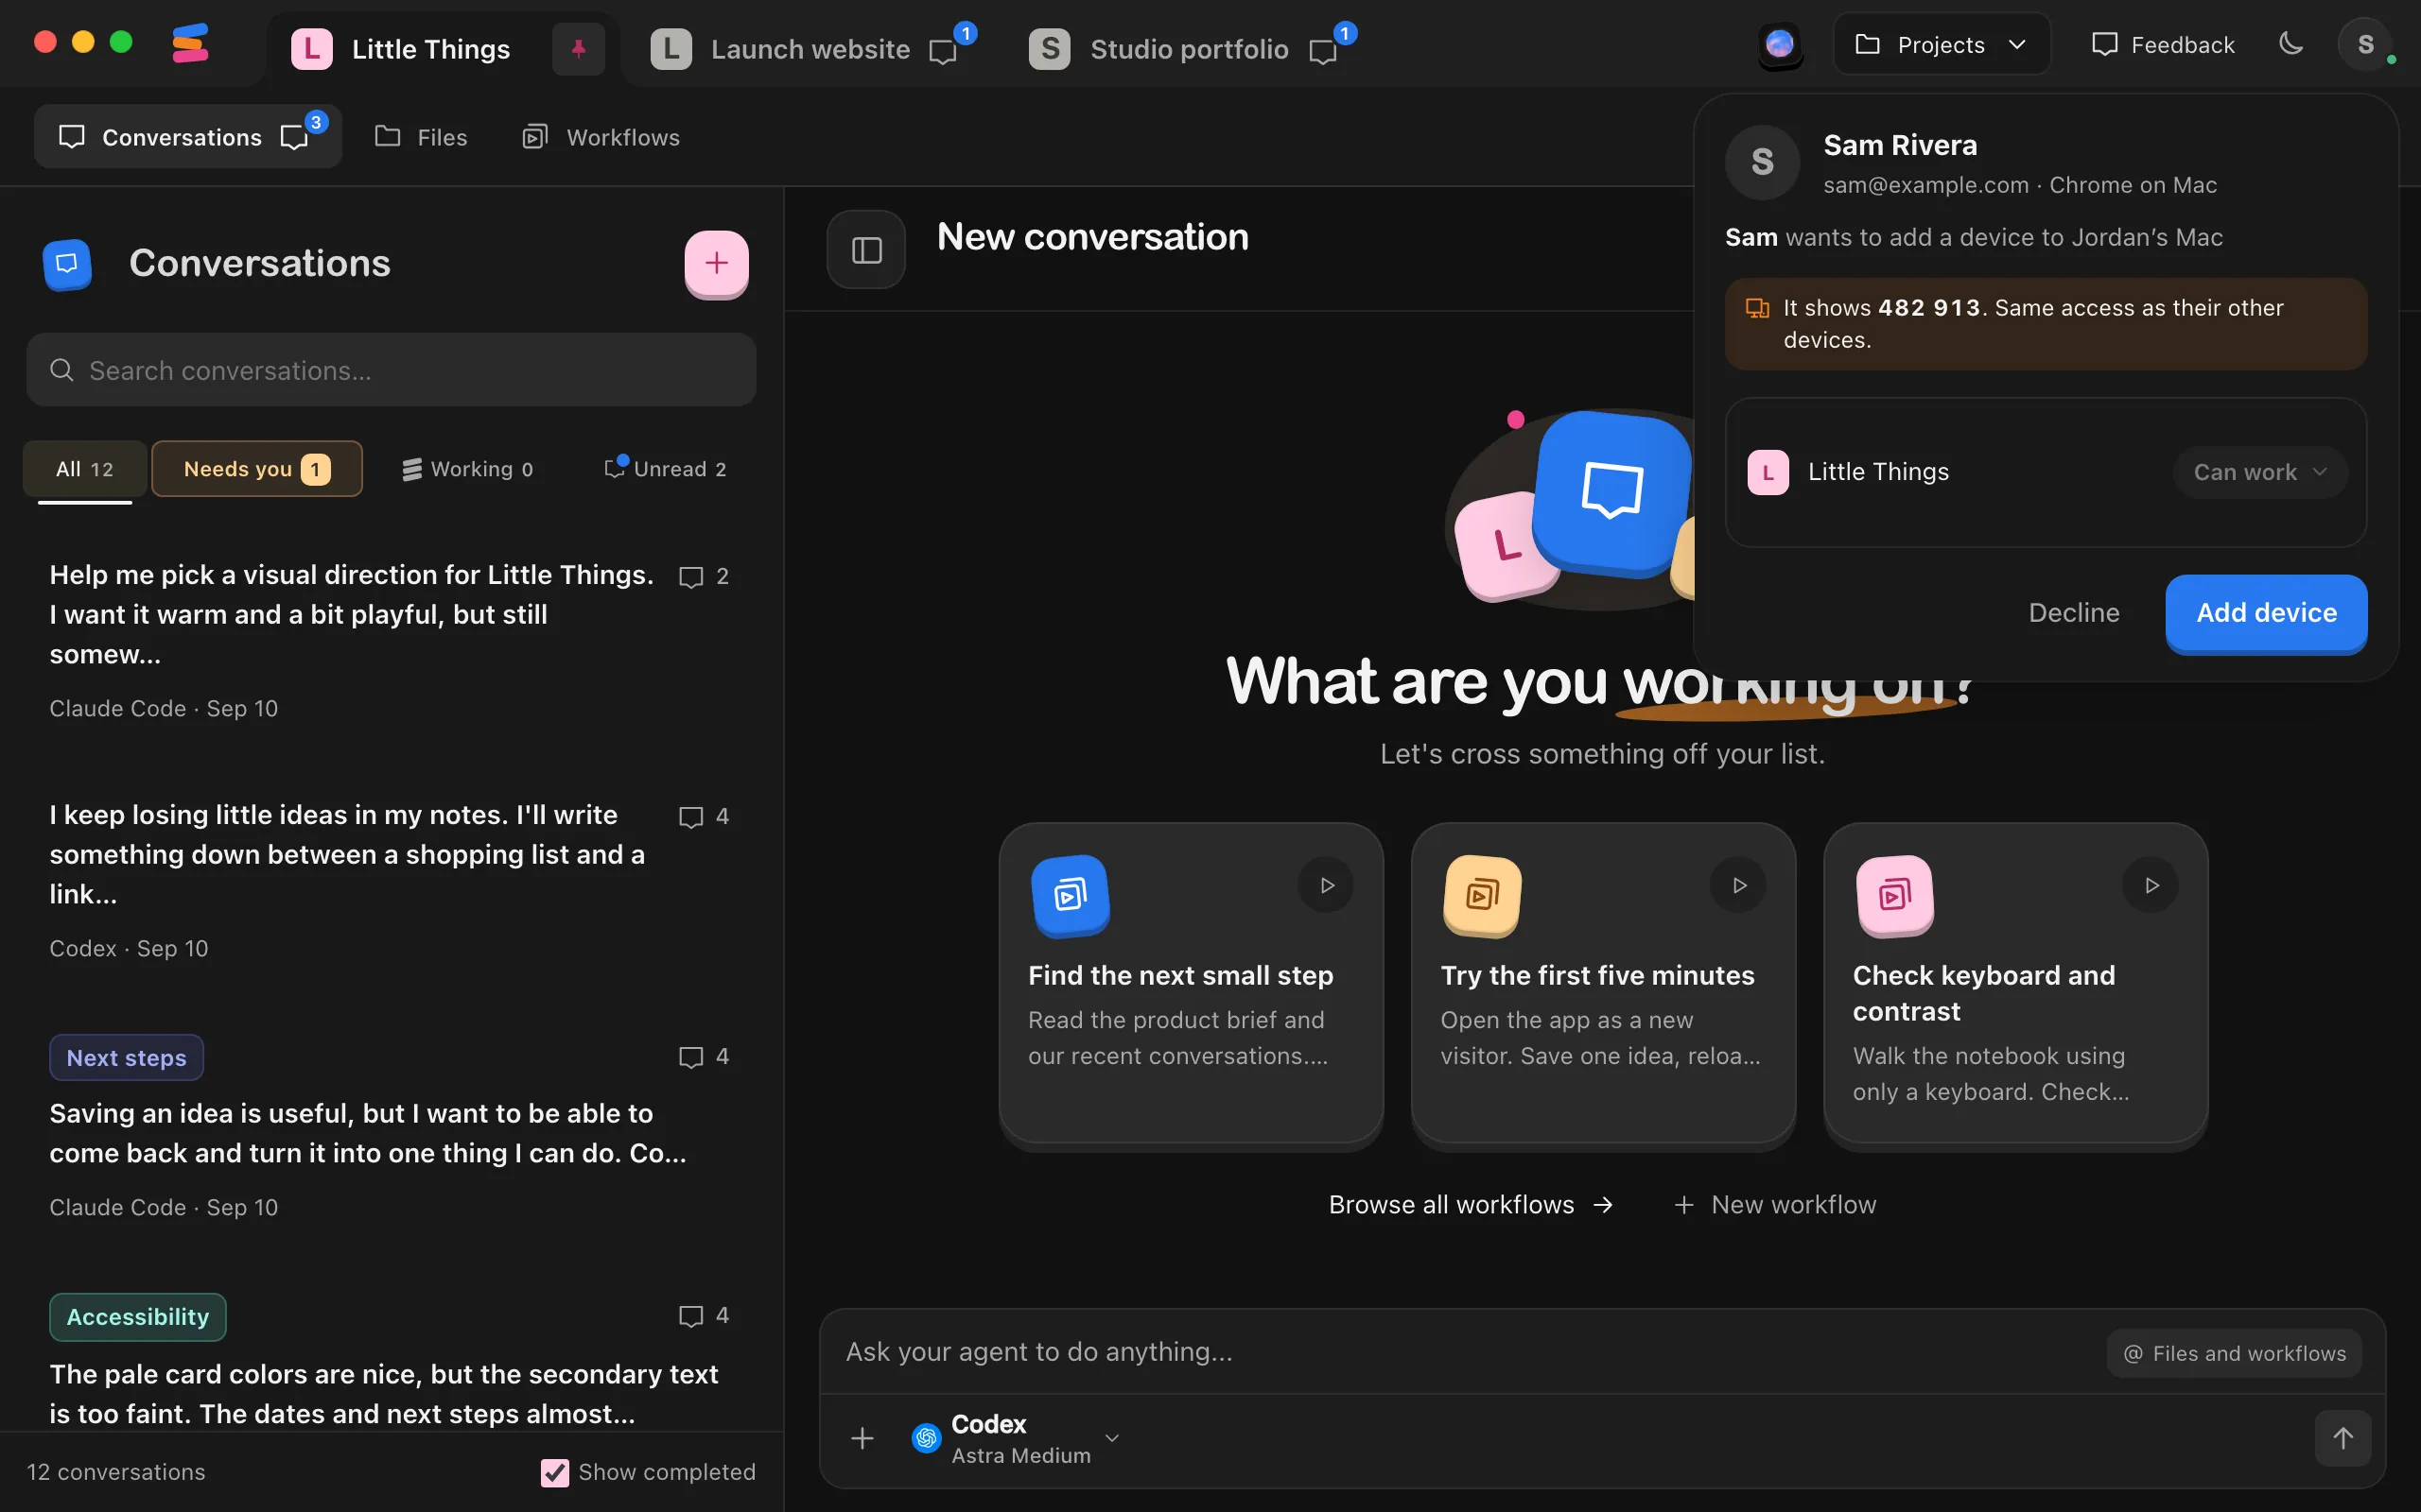
Task: Open the Studio portfolio tab
Action: pos(1190,48)
